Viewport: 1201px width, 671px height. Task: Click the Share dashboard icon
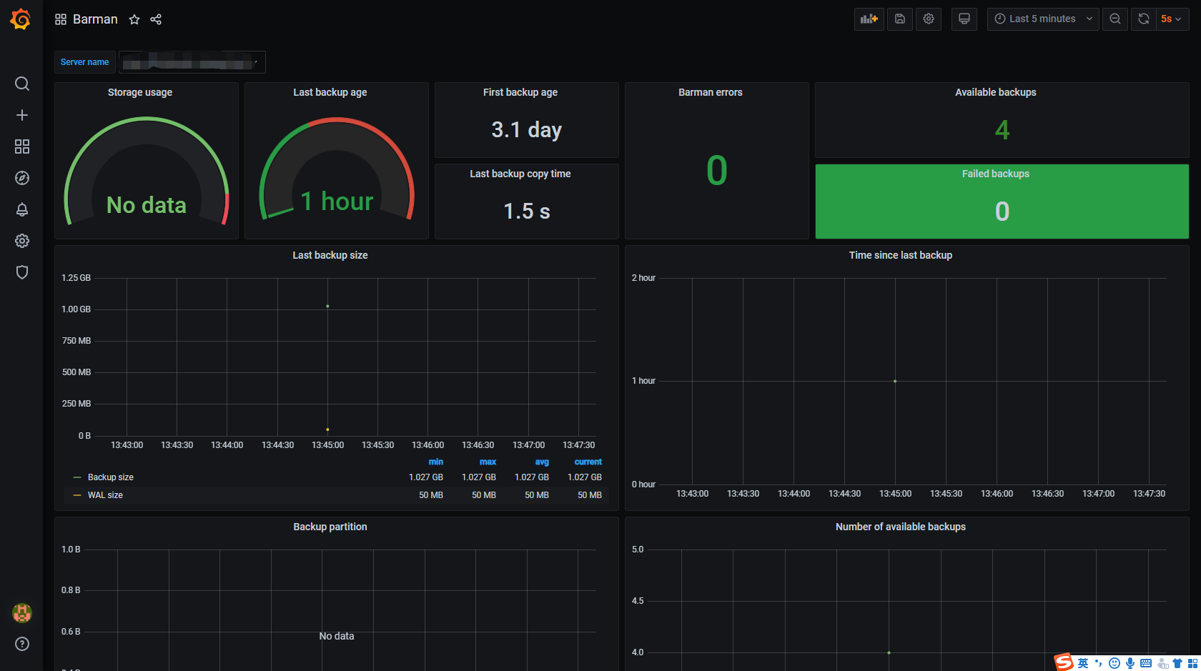tap(156, 19)
